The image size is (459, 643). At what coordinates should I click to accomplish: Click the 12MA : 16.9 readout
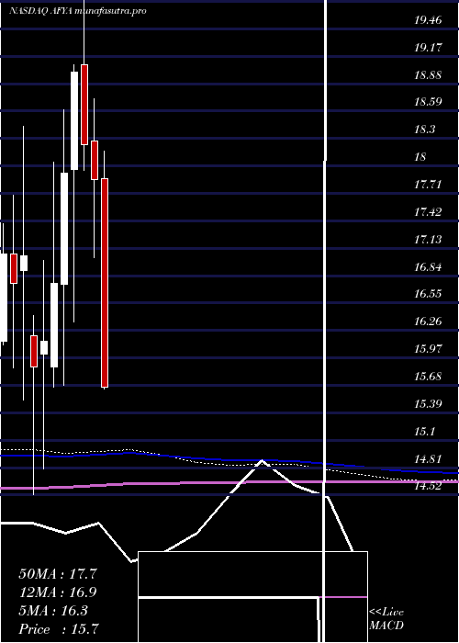click(x=58, y=592)
